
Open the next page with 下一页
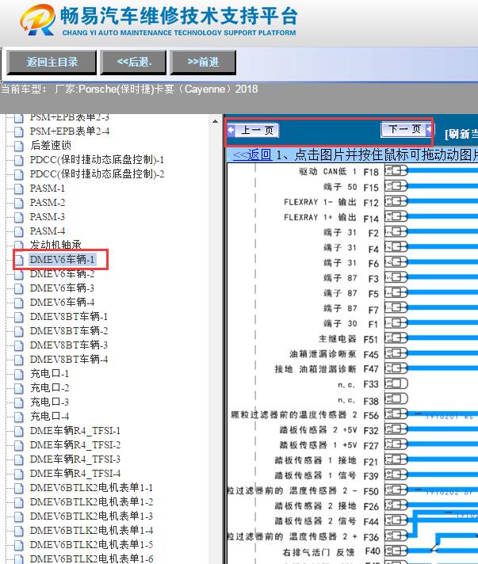coord(407,129)
